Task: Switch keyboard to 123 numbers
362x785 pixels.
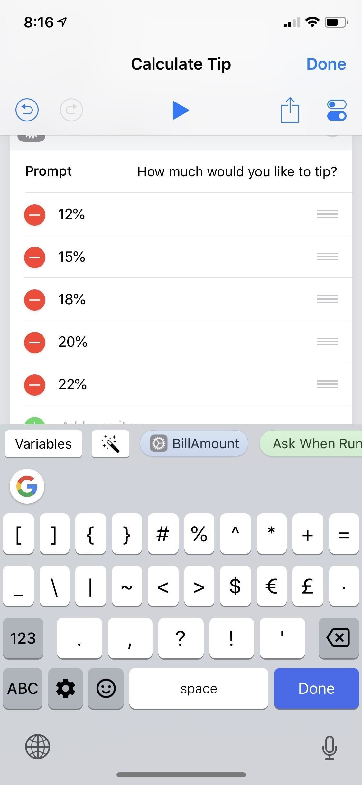Action: [23, 638]
